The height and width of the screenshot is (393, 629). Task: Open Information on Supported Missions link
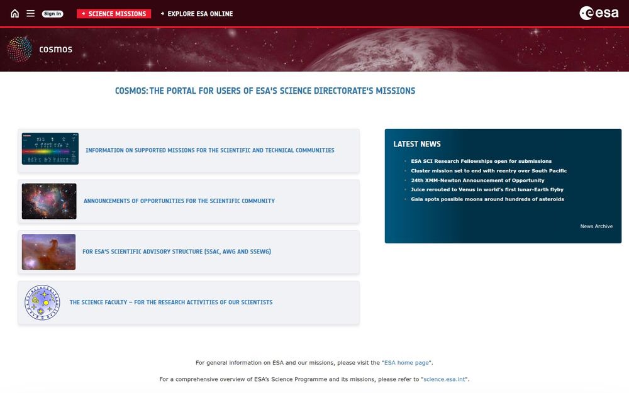(x=210, y=150)
